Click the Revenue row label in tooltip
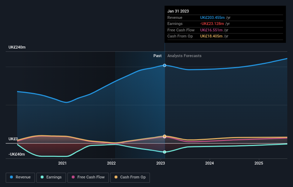293x187 pixels. click(x=175, y=17)
